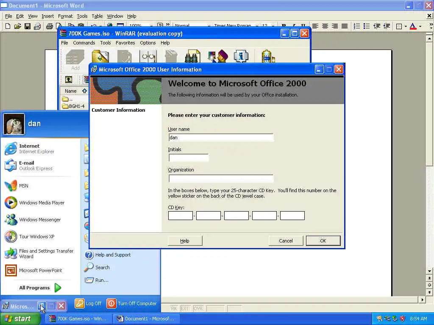Open WinRAR's Favorites menu
Viewport: 434px width, 325px height.
point(125,43)
